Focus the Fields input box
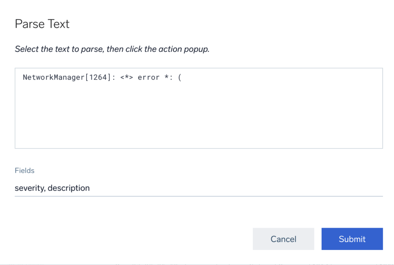The width and height of the screenshot is (394, 265). (198, 188)
